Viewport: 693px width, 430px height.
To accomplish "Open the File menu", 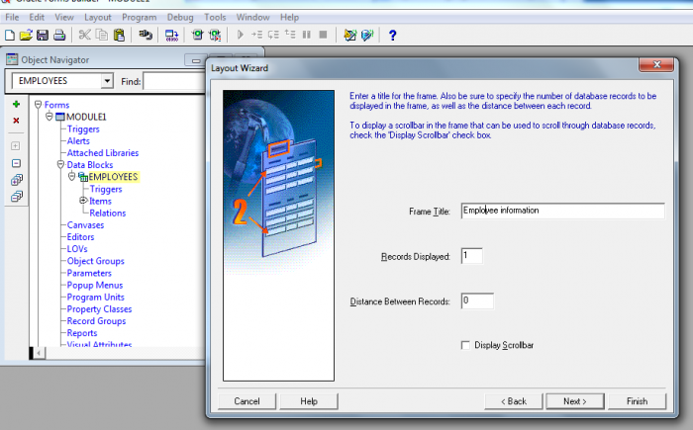I will click(x=12, y=17).
